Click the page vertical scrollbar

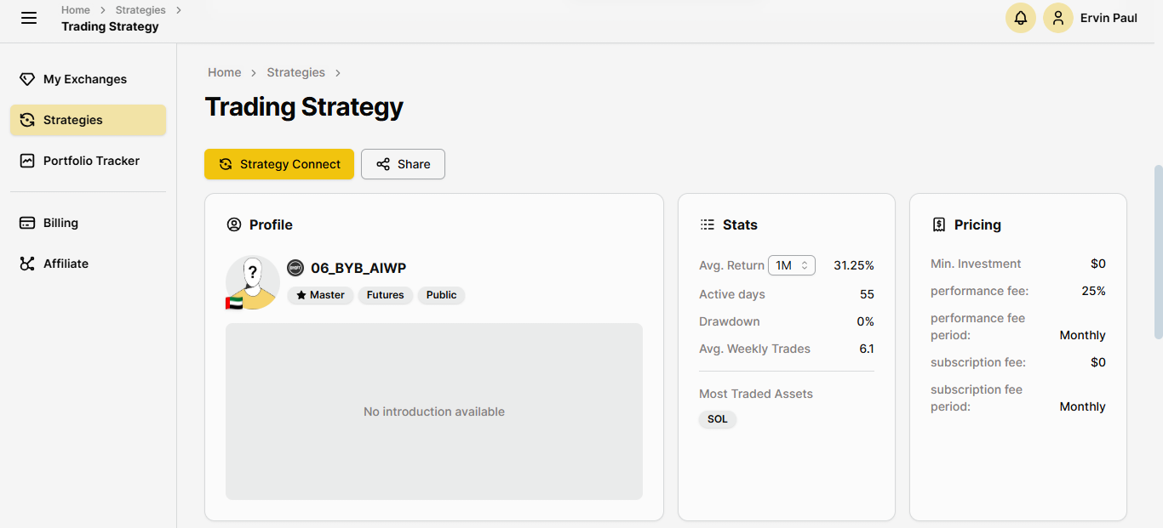click(1158, 253)
